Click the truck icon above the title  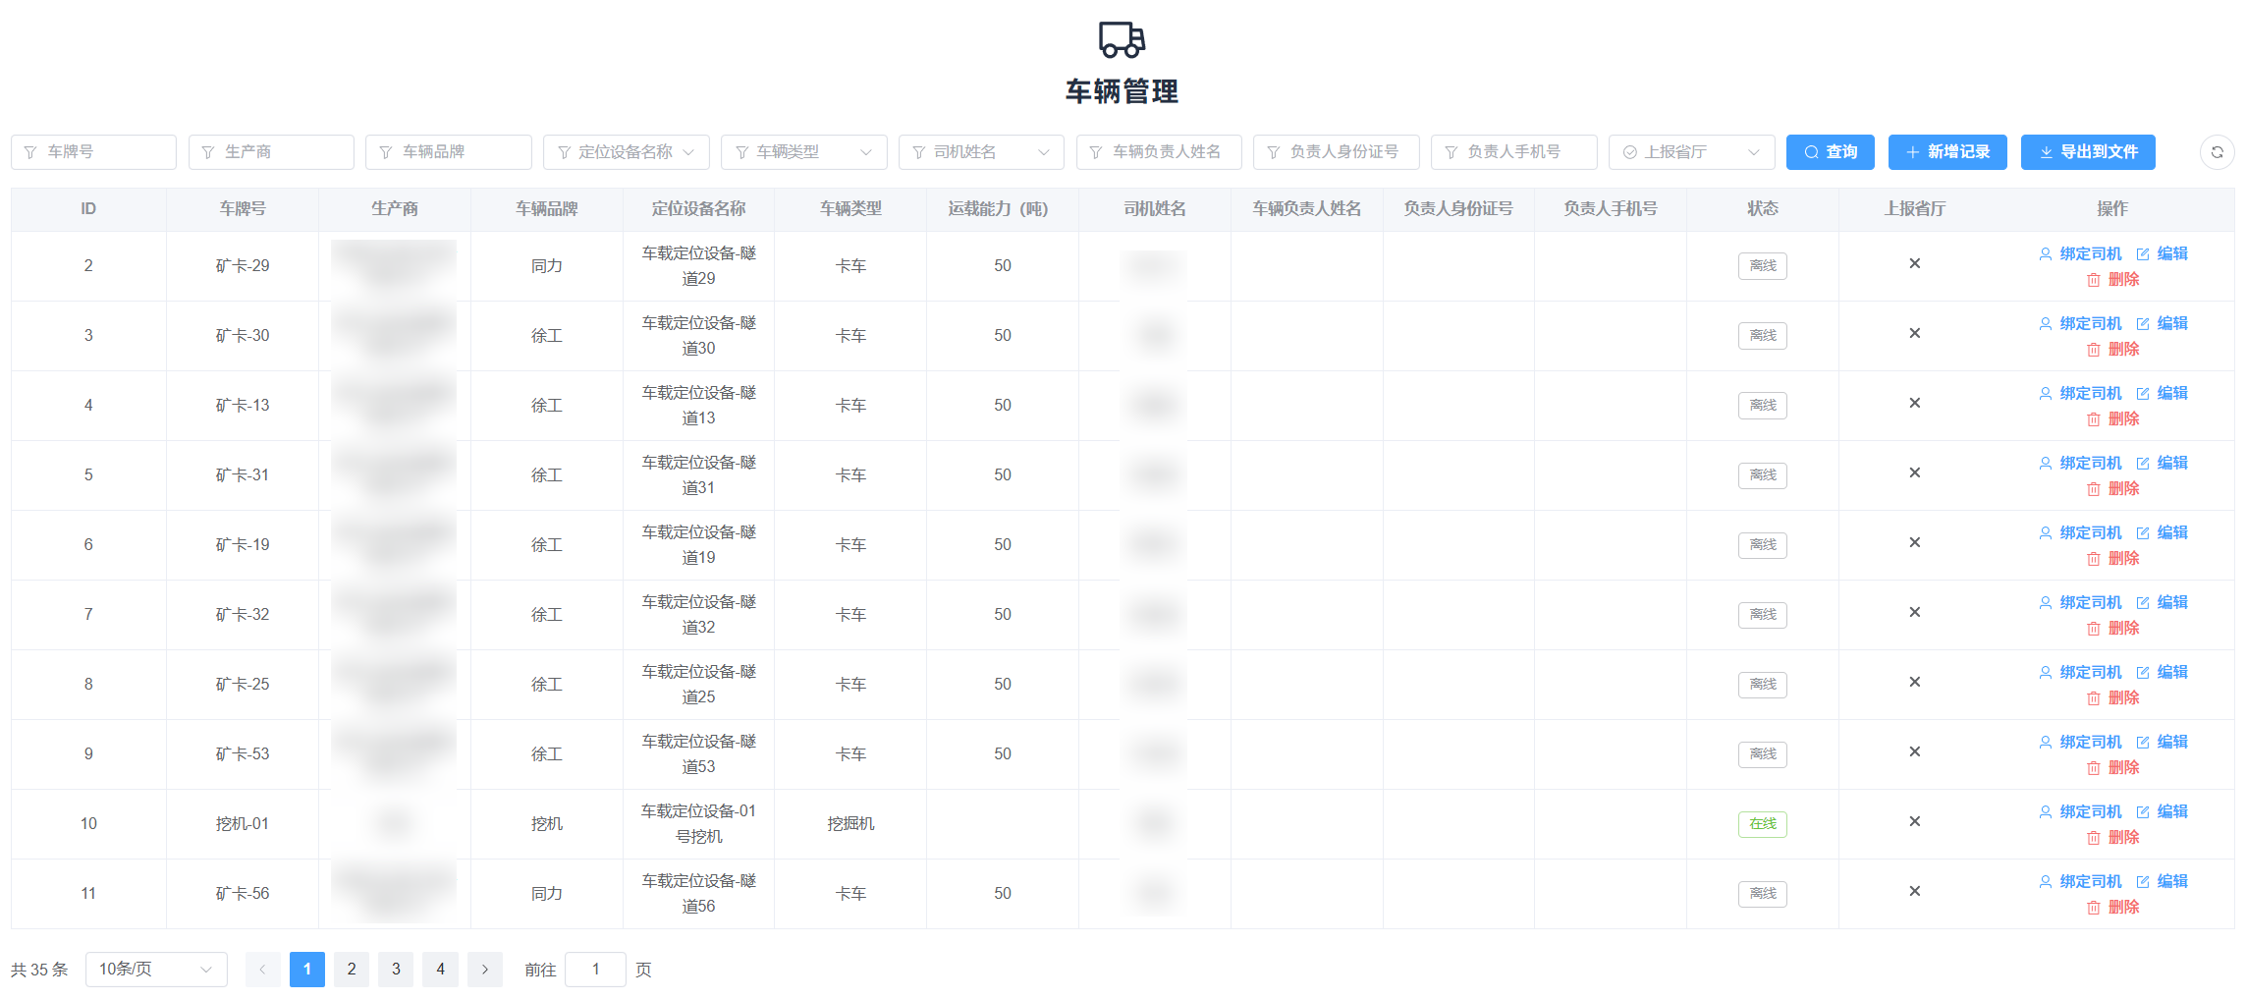click(x=1122, y=39)
